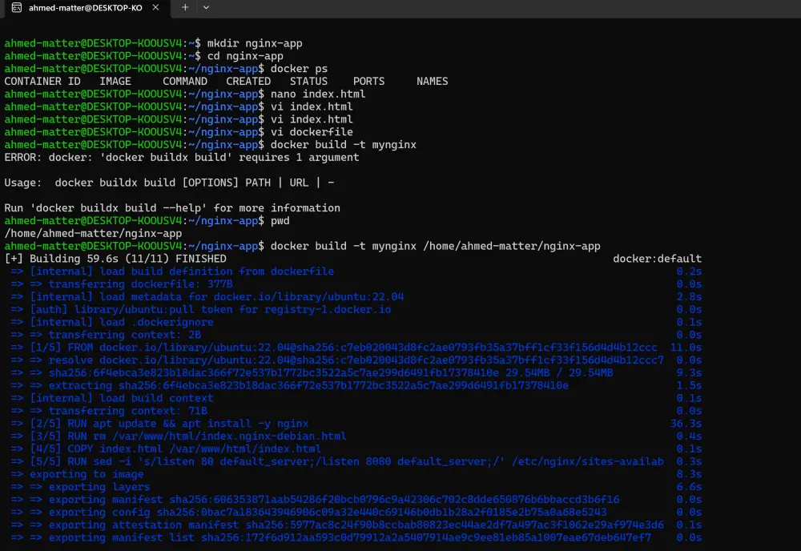Click the 'nano index.html' command
The height and width of the screenshot is (551, 801).
coord(318,94)
